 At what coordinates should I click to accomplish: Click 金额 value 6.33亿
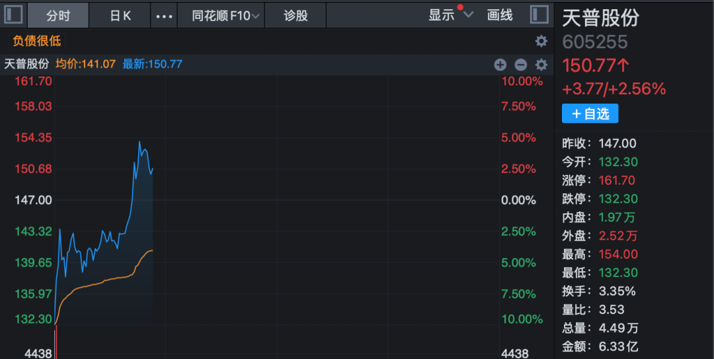coord(618,346)
